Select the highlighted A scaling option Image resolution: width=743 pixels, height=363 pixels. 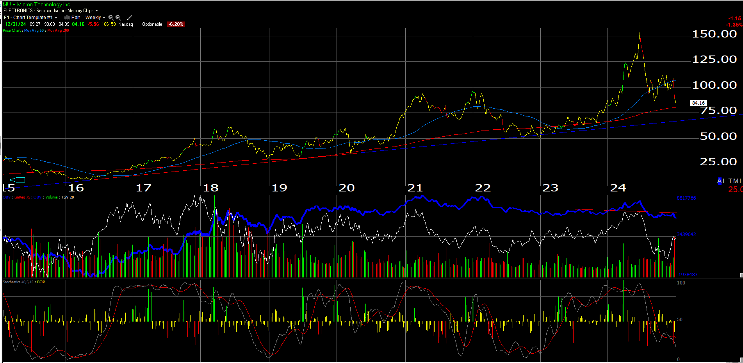point(720,181)
